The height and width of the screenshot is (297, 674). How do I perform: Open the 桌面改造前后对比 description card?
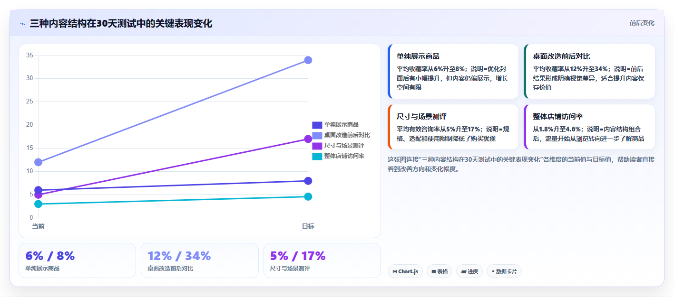click(x=589, y=71)
